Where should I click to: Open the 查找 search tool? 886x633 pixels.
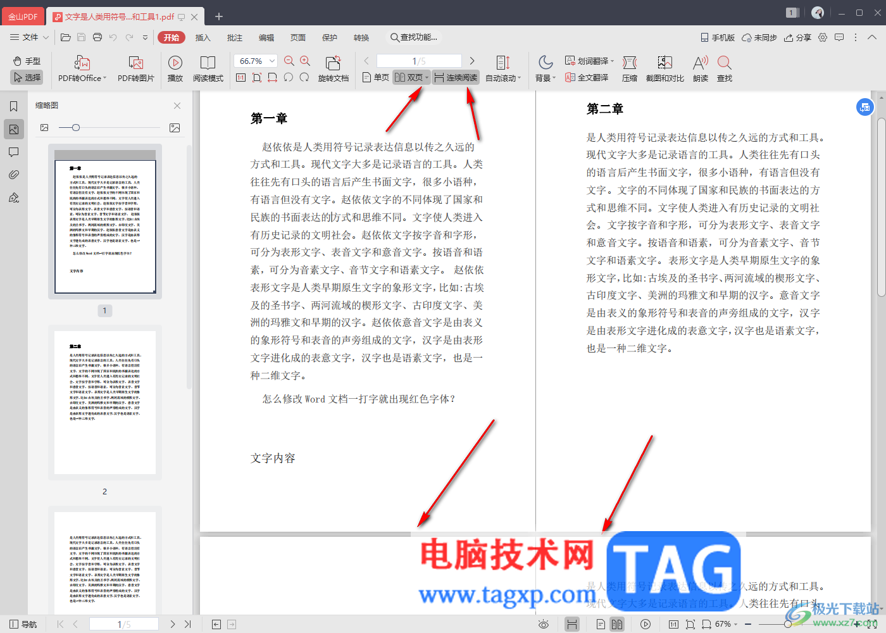[725, 69]
